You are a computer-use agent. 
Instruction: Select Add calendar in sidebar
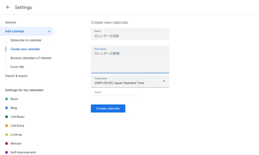coord(27,31)
